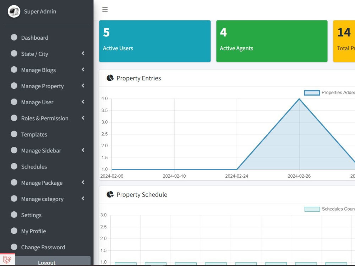
Task: Open the Dashboard menu item
Action: tap(47, 38)
